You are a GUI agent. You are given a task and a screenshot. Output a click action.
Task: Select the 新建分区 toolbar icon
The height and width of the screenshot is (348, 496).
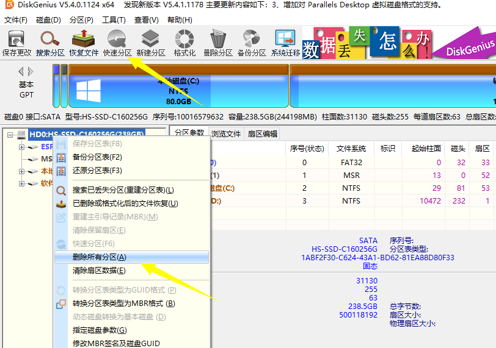151,43
